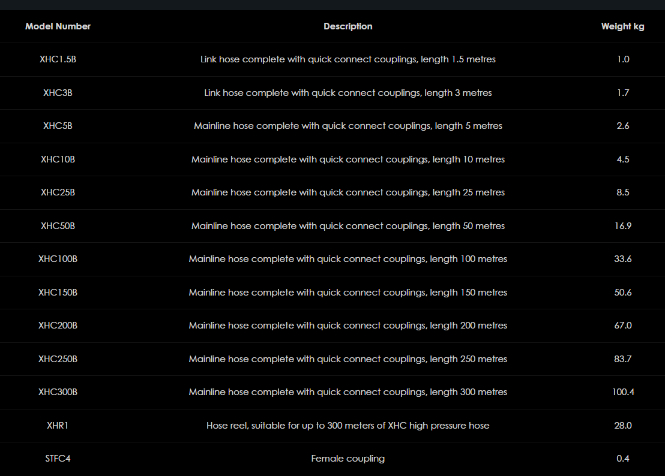Click the XHC5B model cell
Image resolution: width=665 pixels, height=476 pixels.
[x=58, y=126]
